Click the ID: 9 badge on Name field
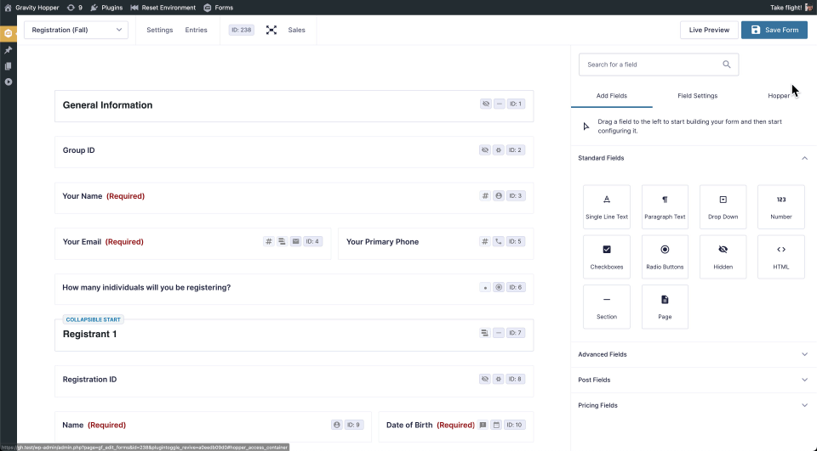The height and width of the screenshot is (451, 817). tap(353, 425)
